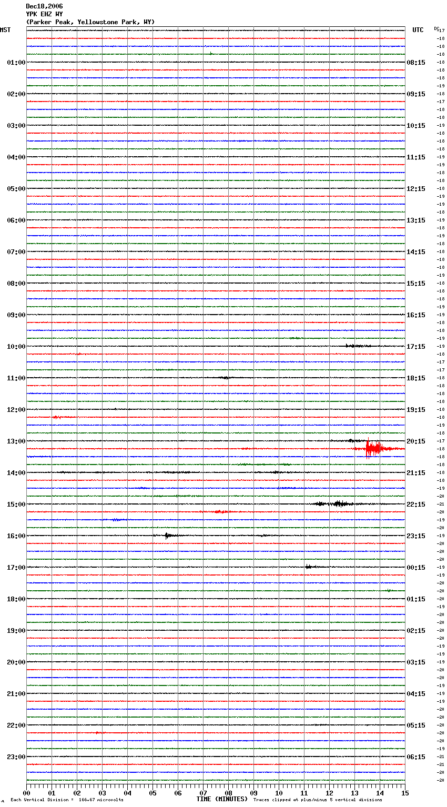This screenshot has height=807, width=447.
Task: Click the 14:00 MST time label
Action: [16, 473]
